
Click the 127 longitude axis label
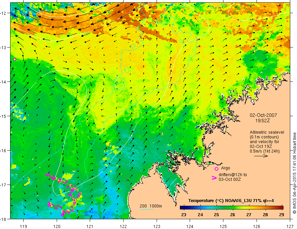[290, 226]
